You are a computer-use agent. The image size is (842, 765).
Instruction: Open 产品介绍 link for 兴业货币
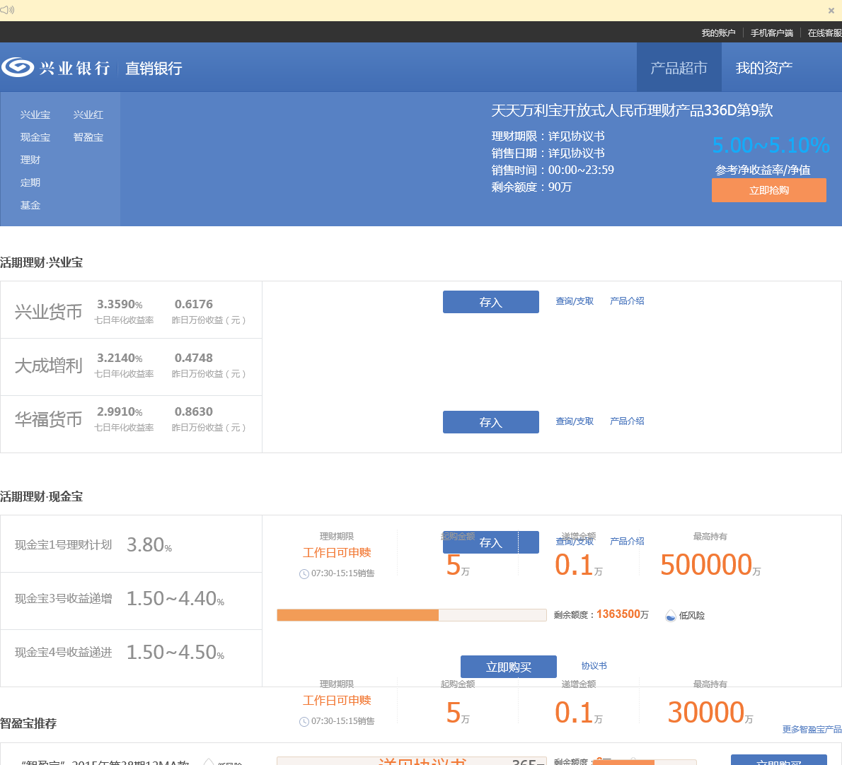point(627,301)
